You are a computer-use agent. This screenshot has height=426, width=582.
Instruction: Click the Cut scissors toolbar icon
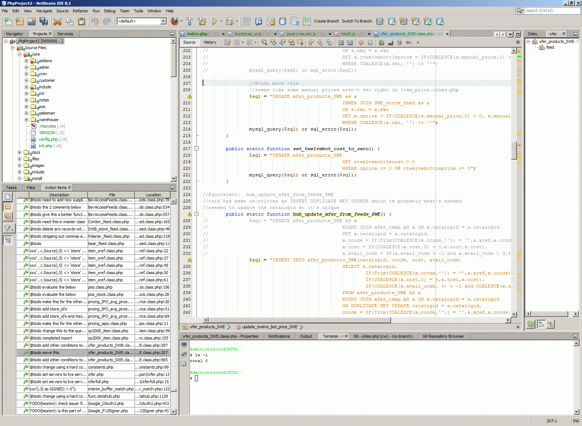click(x=57, y=21)
